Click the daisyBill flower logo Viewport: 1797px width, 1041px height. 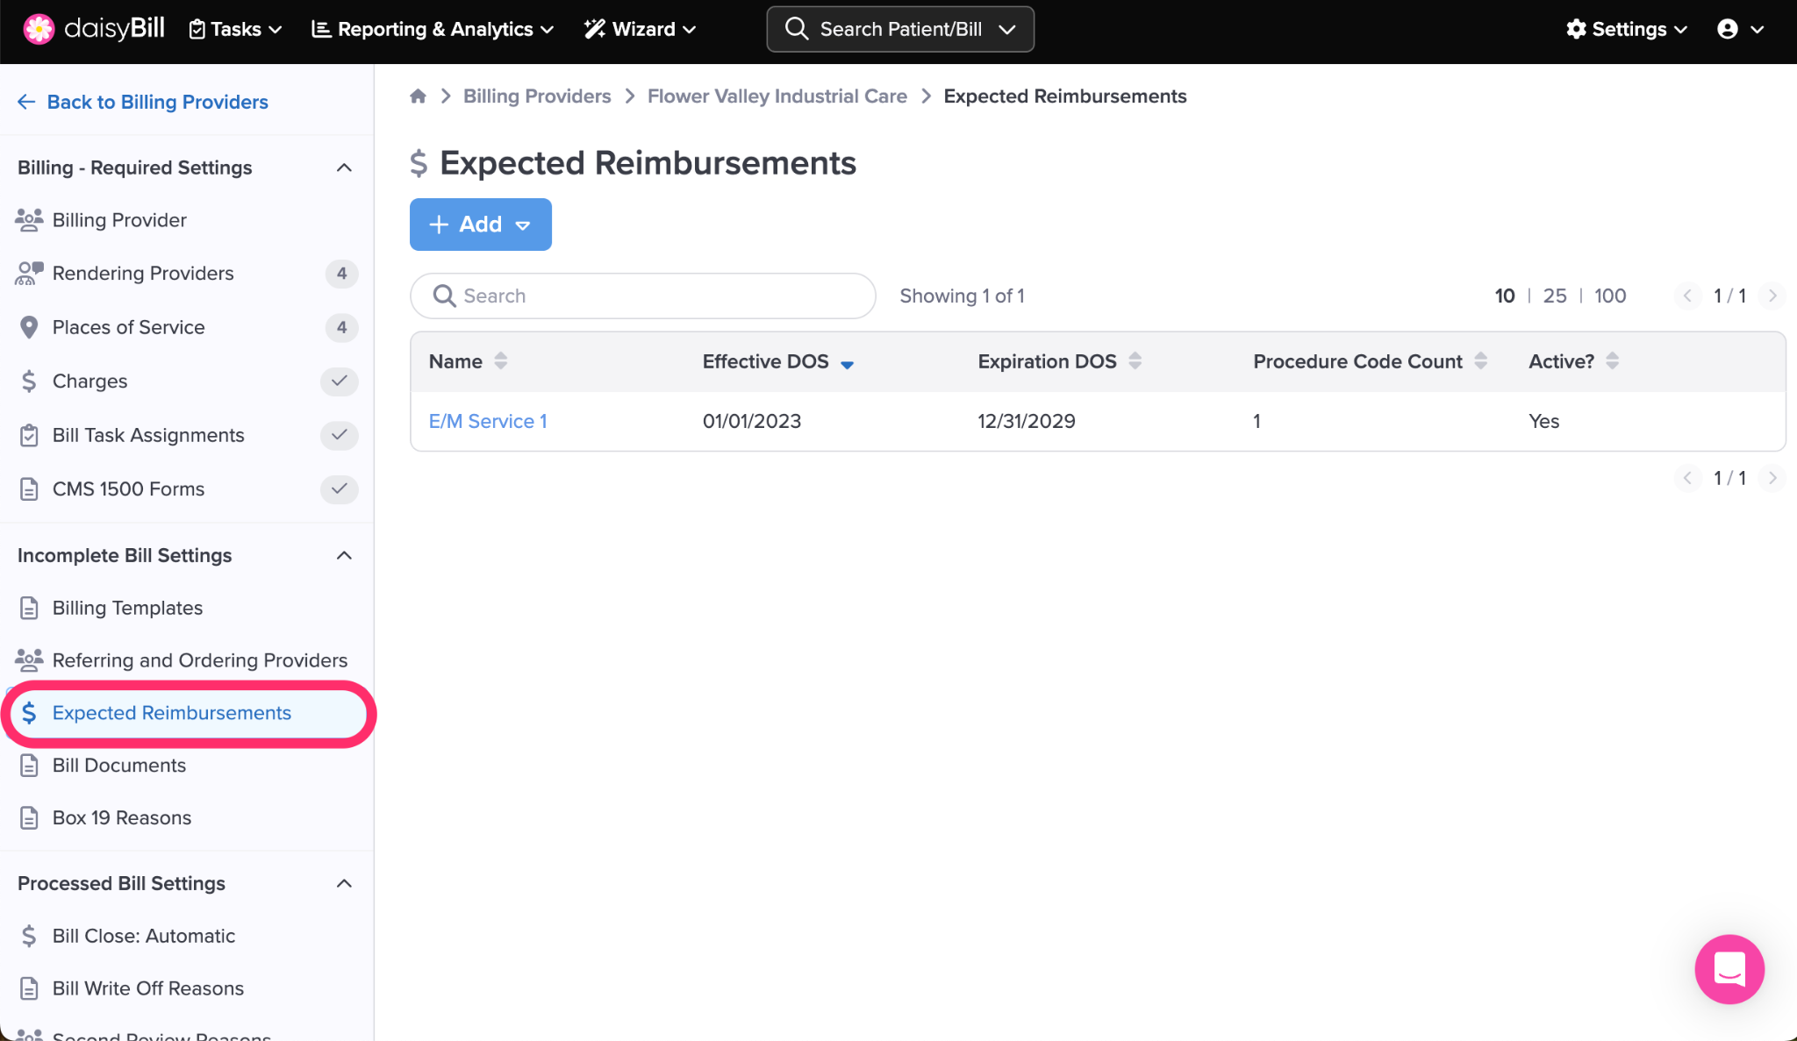point(39,29)
